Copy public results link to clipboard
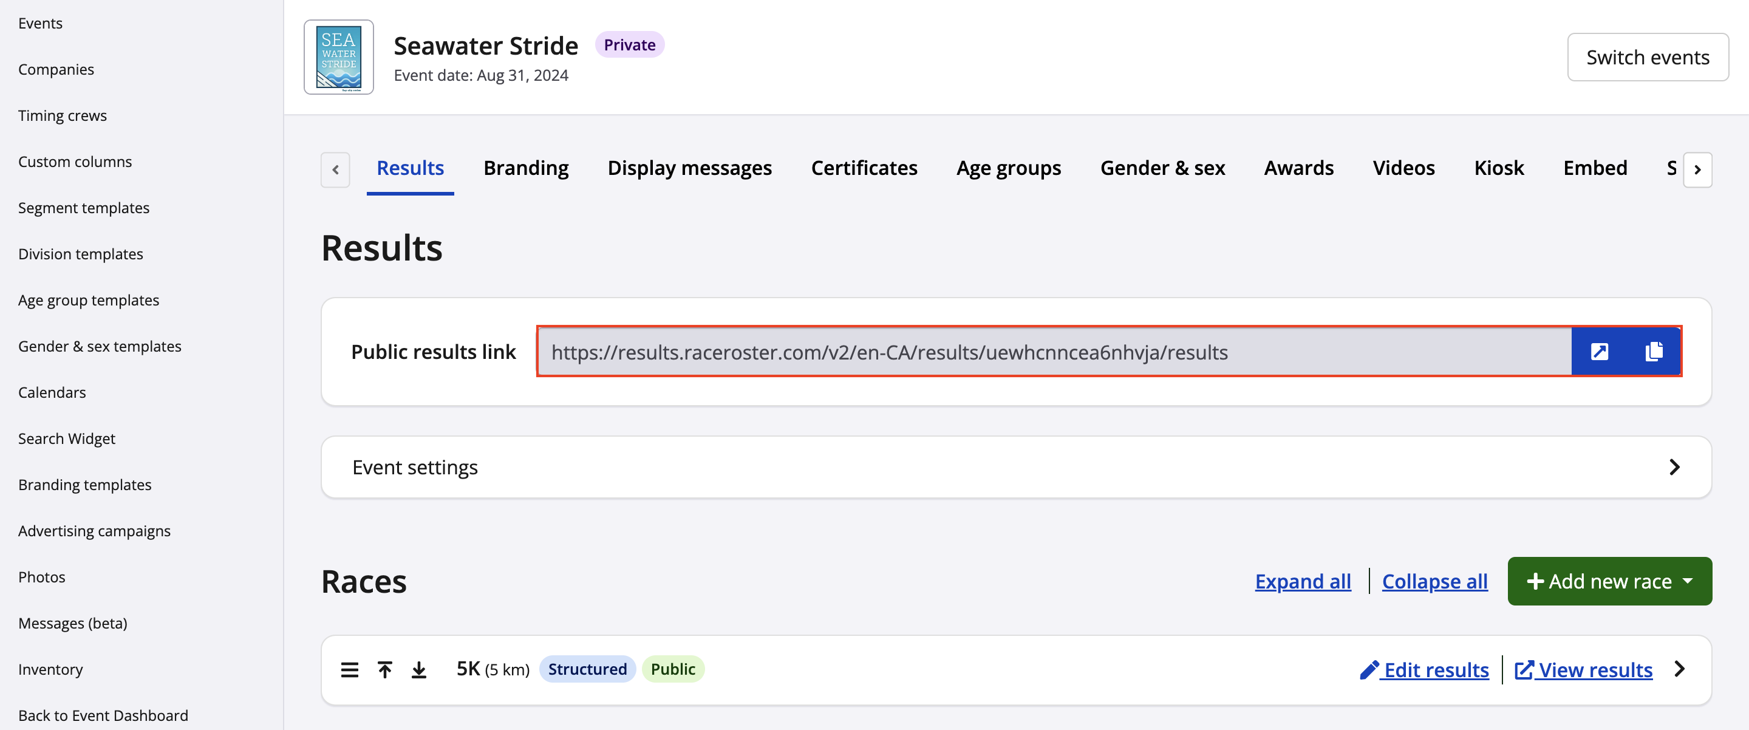The height and width of the screenshot is (730, 1749). click(1654, 351)
